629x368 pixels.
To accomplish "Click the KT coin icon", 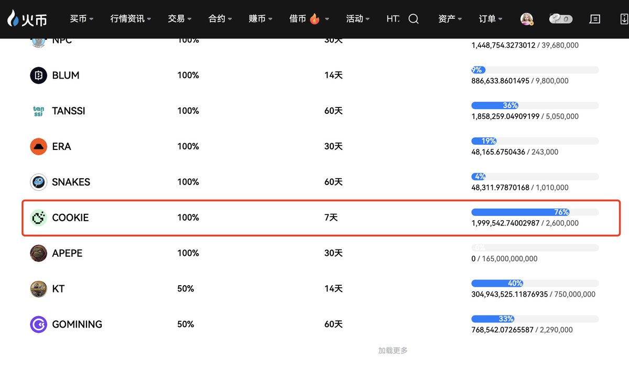I will 39,289.
